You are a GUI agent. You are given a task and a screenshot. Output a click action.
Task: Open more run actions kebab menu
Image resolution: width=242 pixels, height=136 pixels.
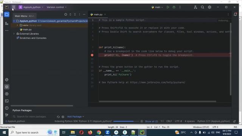pyautogui.click(x=180, y=7)
